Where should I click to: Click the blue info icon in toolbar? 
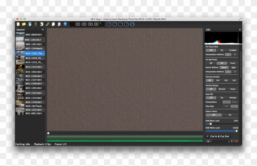click(x=65, y=24)
